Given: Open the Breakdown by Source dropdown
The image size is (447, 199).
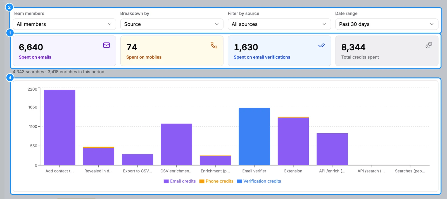Looking at the screenshot, I should [x=172, y=24].
